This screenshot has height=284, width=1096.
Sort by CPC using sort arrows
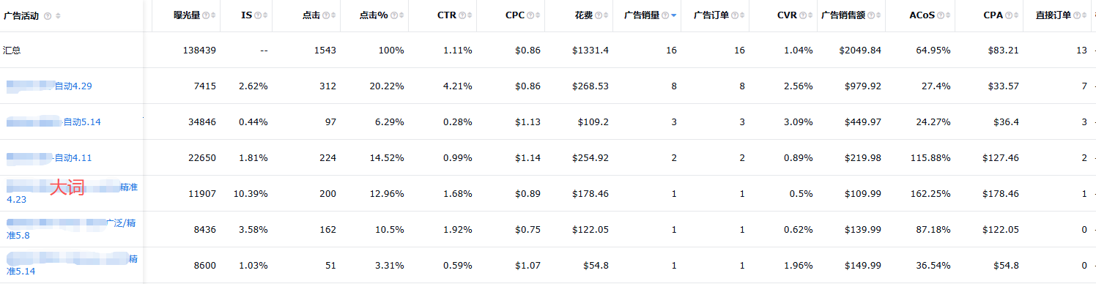538,15
